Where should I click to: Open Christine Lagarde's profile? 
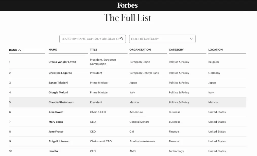pos(60,73)
